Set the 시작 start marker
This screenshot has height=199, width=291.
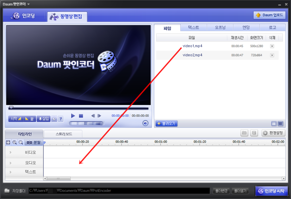click(x=16, y=119)
